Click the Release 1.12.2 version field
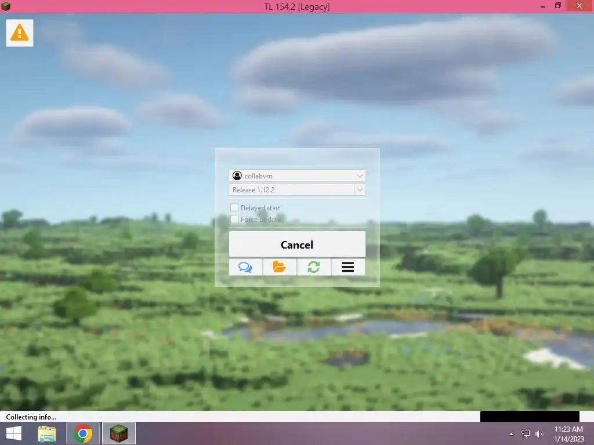The height and width of the screenshot is (445, 594). (292, 189)
